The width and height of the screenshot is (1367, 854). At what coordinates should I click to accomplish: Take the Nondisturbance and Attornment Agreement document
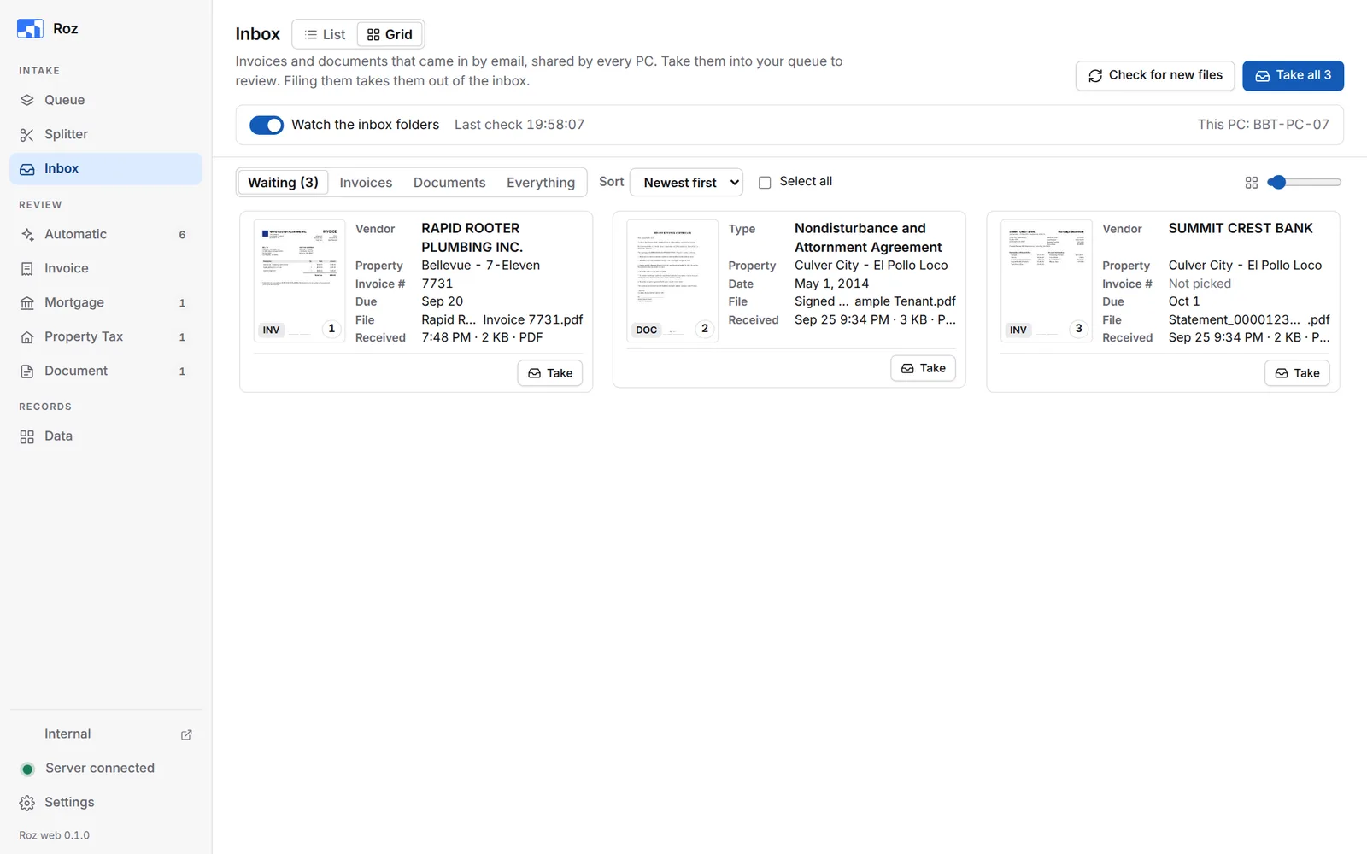click(x=924, y=368)
